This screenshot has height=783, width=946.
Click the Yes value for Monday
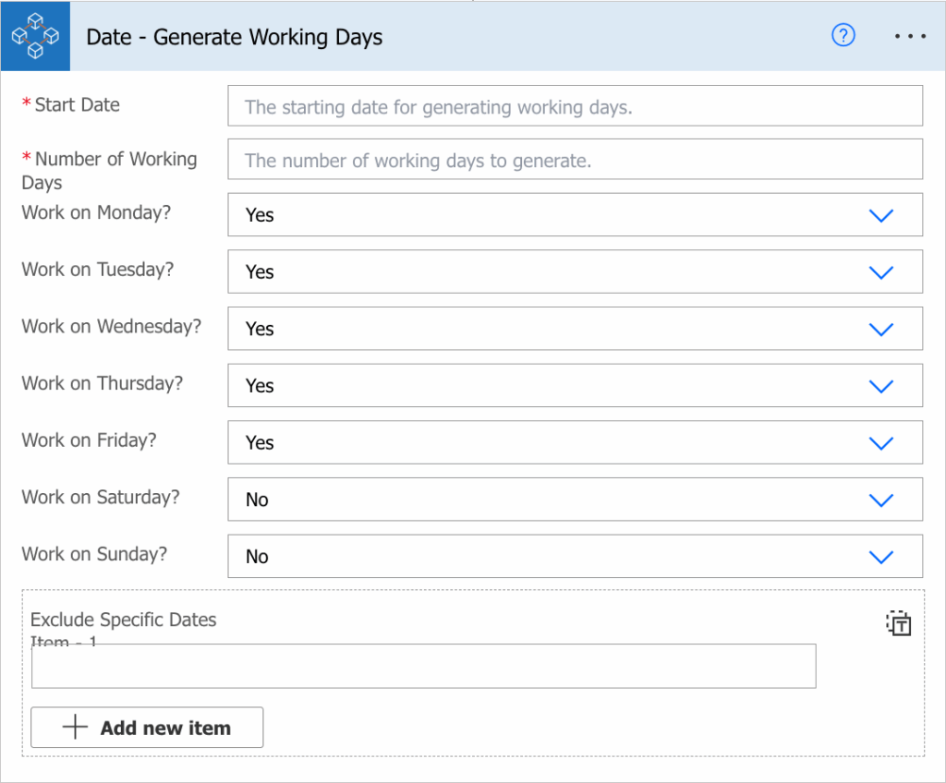pos(260,215)
